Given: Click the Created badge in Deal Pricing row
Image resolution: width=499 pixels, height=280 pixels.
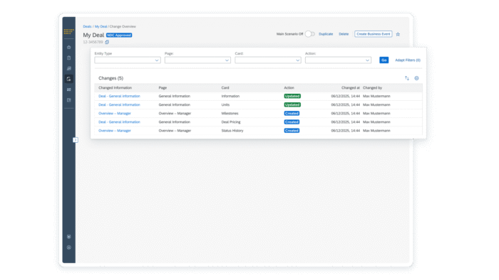Looking at the screenshot, I should click(x=292, y=122).
